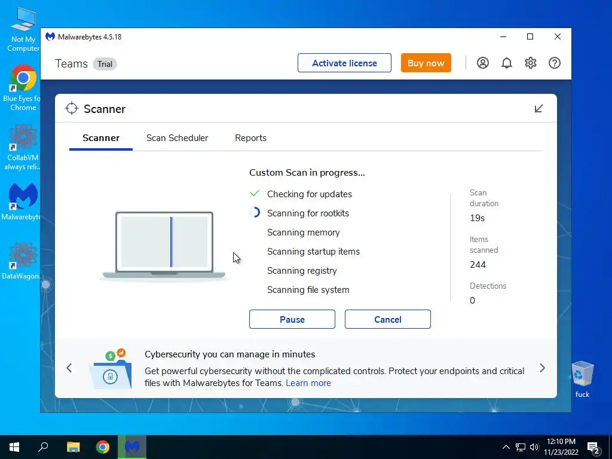Pause the custom scan
Screen dimensions: 612x459
click(x=292, y=319)
